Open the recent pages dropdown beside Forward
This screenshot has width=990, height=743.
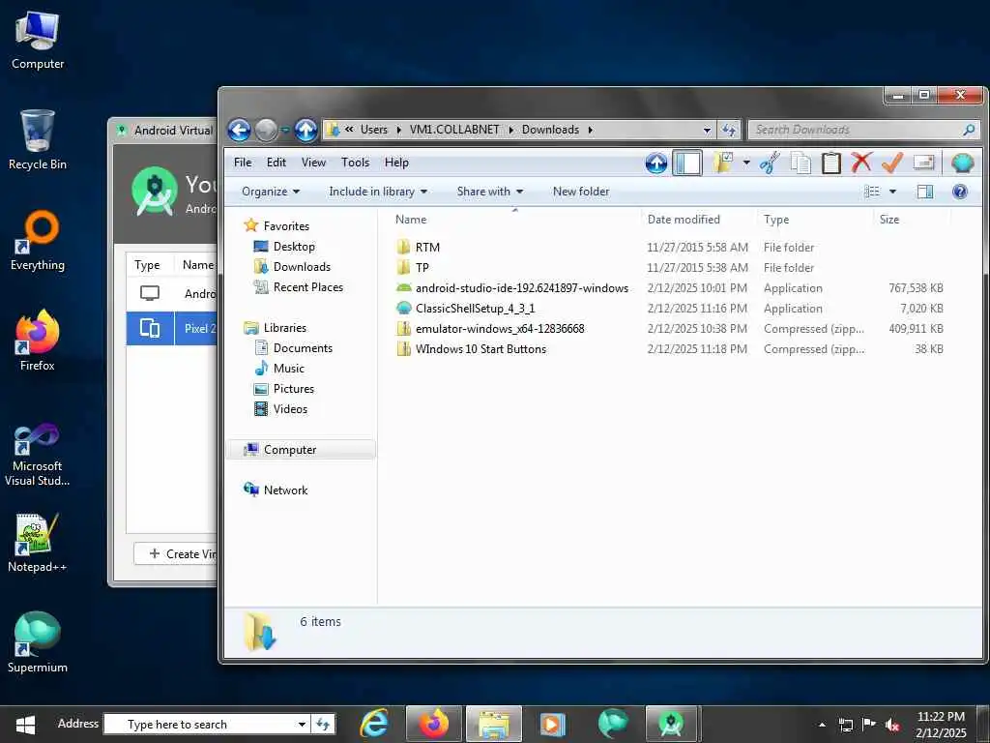[x=285, y=131]
